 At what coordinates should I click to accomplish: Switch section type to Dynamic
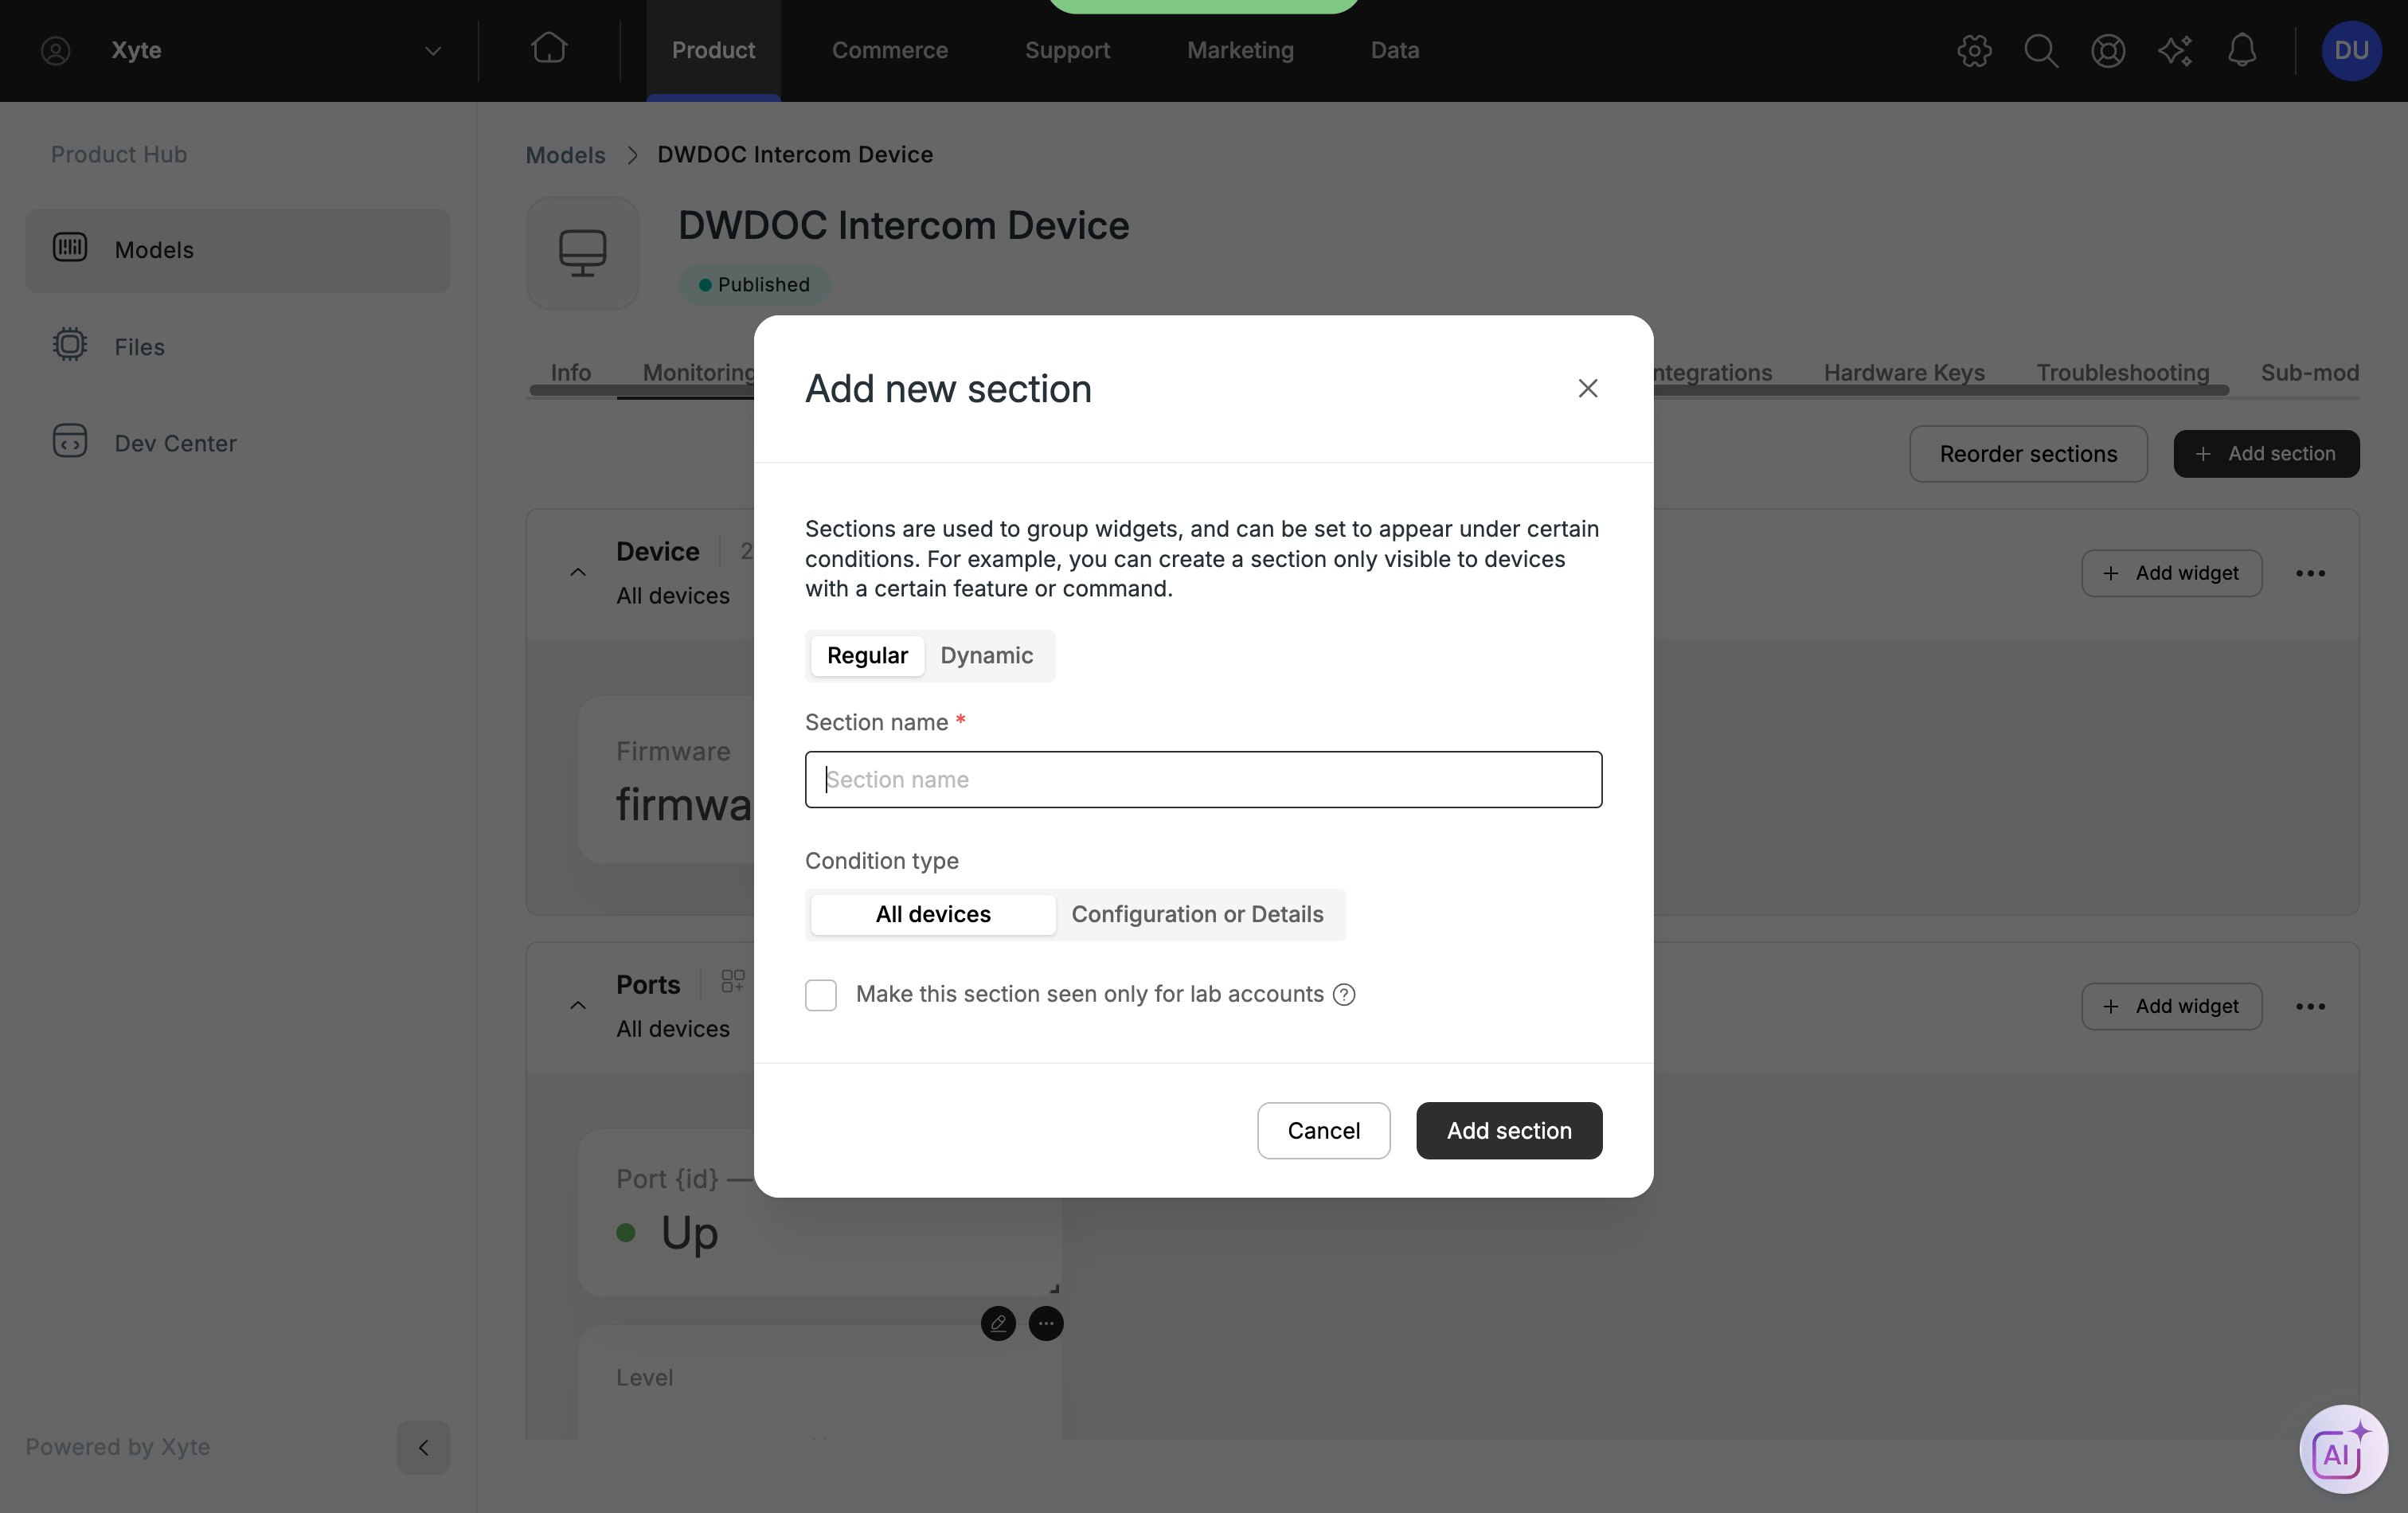[x=986, y=655]
